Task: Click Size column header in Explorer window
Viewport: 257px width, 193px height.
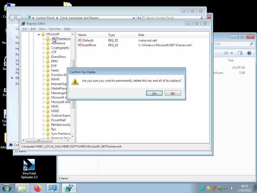Action: click(x=231, y=60)
